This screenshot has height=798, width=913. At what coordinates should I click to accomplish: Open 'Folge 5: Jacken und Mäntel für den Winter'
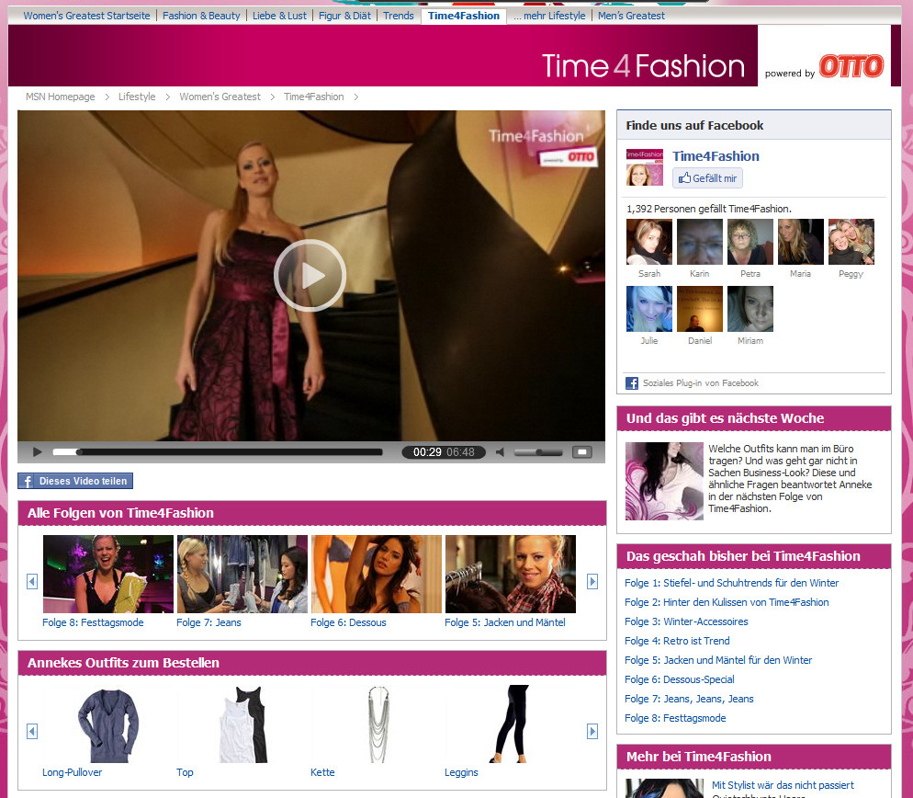[718, 660]
